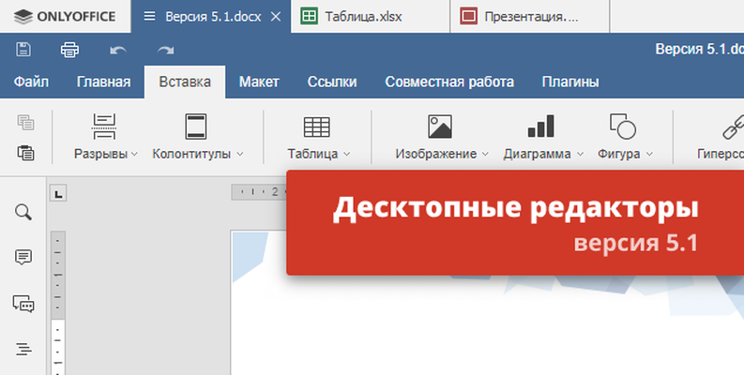The image size is (744, 375).
Task: Click the Copy icon in ribbon
Action: point(25,122)
